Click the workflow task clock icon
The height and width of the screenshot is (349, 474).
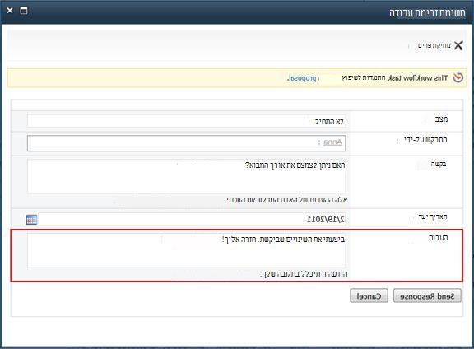tap(458, 77)
